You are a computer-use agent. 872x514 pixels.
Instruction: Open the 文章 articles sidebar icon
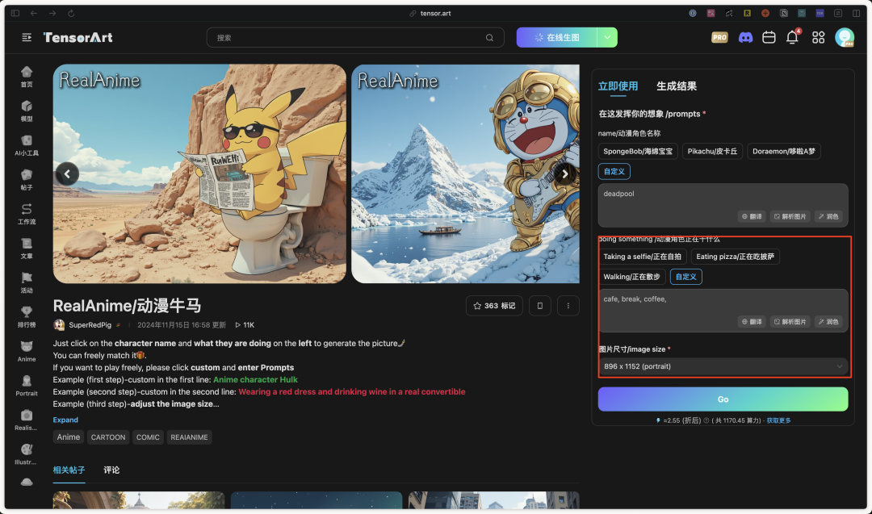tap(27, 249)
